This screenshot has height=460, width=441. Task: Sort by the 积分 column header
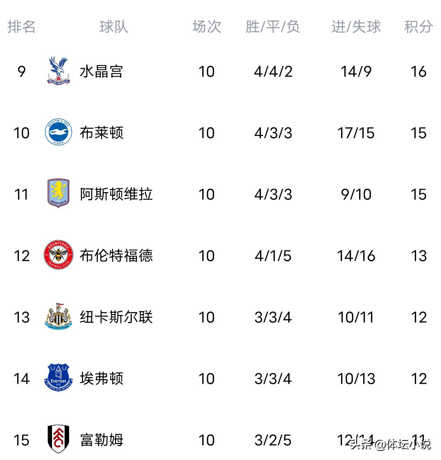(x=418, y=27)
